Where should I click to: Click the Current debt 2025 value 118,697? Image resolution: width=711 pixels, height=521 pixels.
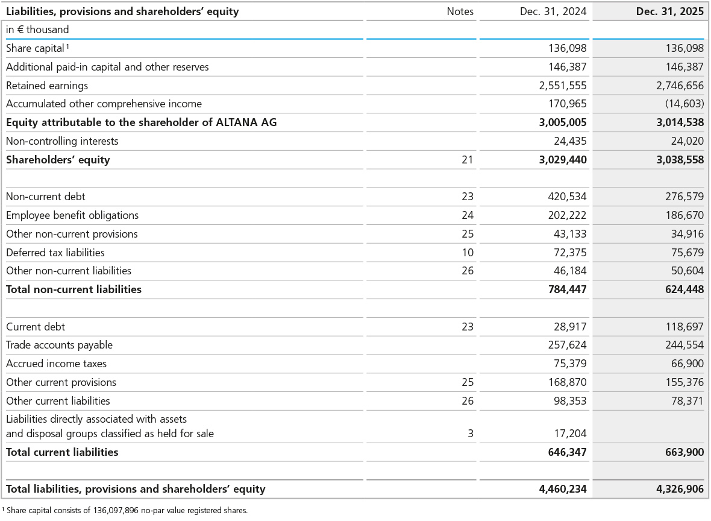click(x=681, y=327)
